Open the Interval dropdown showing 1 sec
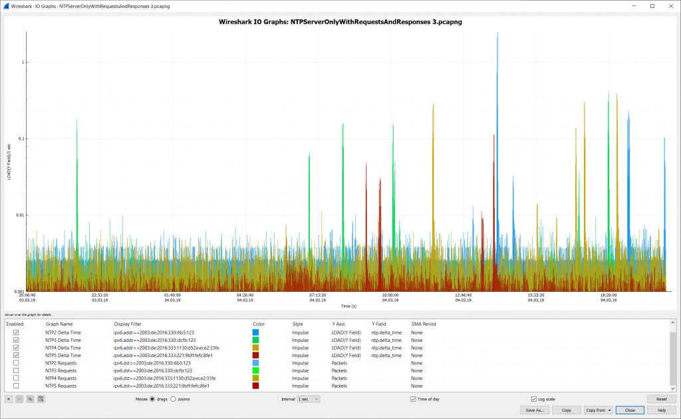Screen dimensions: 681x419 pyautogui.click(x=309, y=399)
